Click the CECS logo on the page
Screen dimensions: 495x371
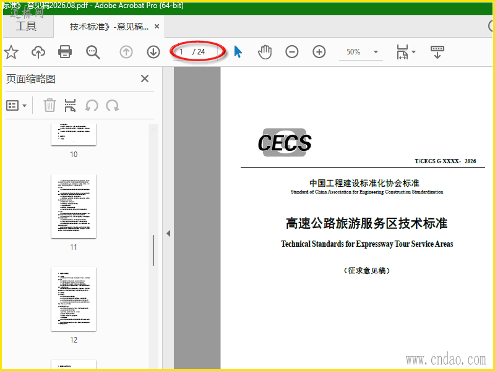[x=285, y=143]
